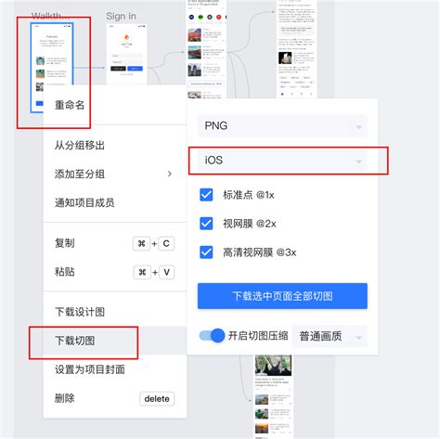Choose 删除 from the context menu
Image resolution: width=440 pixels, height=439 pixels.
(115, 398)
